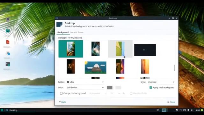
Task: Switch to the Background tab
Action: point(63,32)
